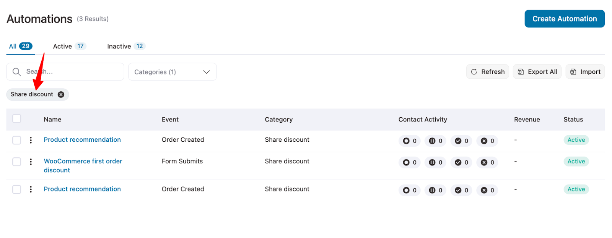Click failed X icon in last row
The width and height of the screenshot is (612, 238).
pos(484,190)
